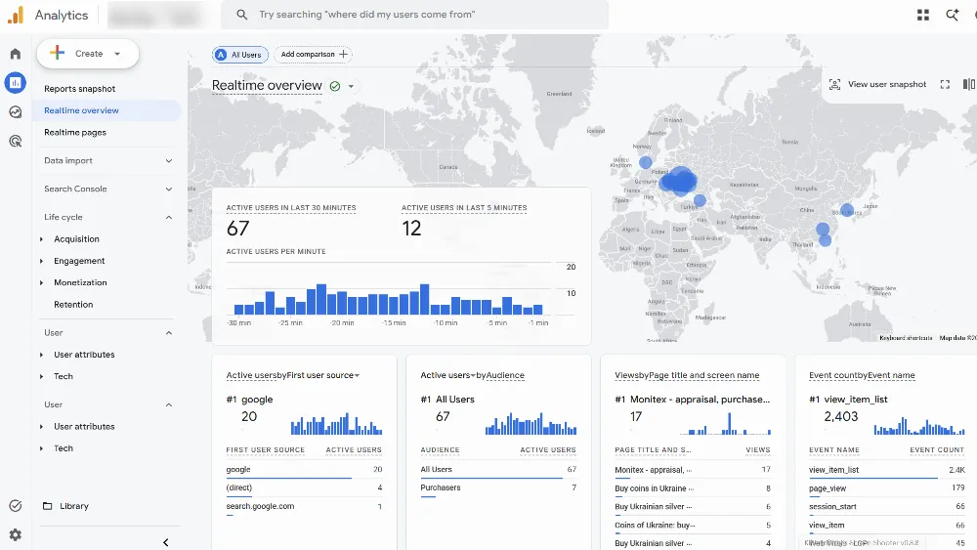Click the green verified check next to Realtime overview
The height and width of the screenshot is (550, 977).
tap(335, 86)
